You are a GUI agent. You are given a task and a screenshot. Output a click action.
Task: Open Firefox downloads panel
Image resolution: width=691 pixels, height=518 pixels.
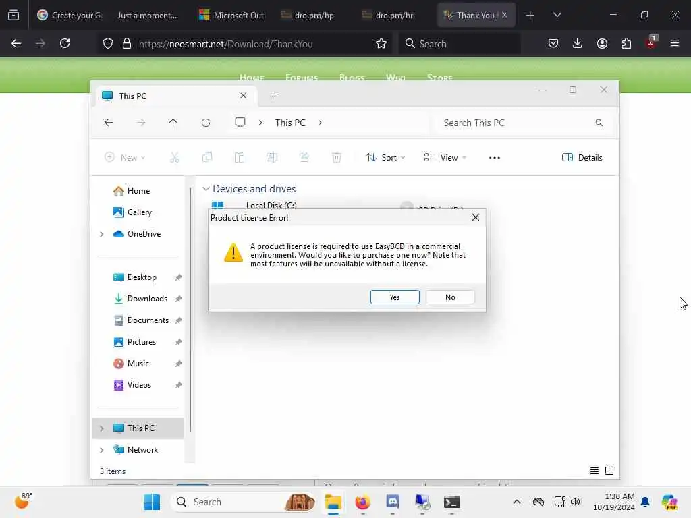(x=578, y=43)
